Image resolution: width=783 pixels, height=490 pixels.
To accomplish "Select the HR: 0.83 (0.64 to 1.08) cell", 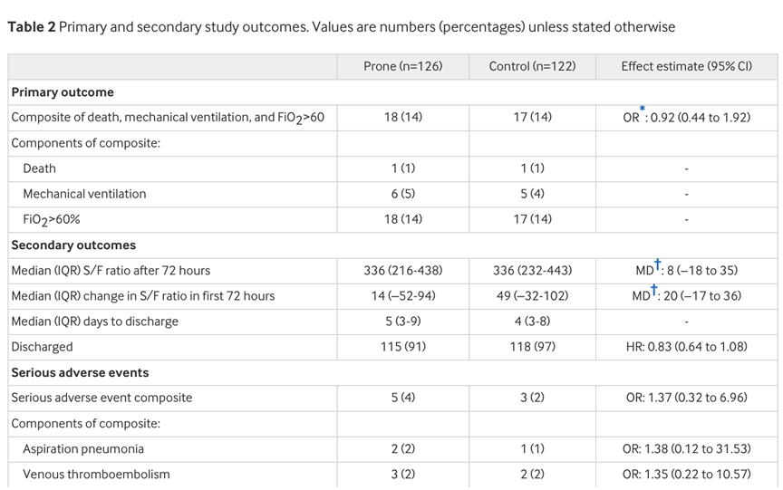I will [686, 347].
